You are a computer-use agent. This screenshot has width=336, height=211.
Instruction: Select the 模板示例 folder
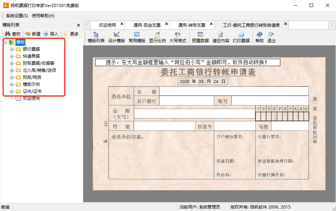coord(31,84)
